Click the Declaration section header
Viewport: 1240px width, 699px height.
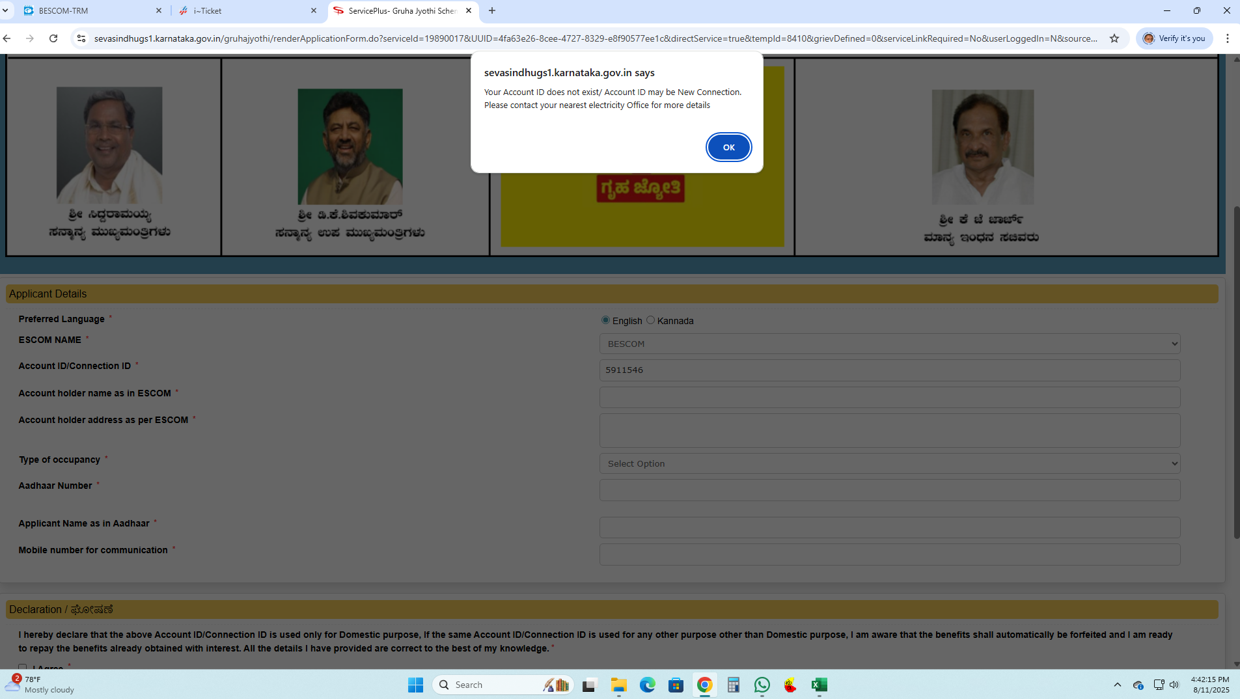tap(612, 610)
